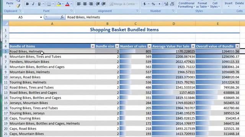This screenshot has width=245, height=137.
Task: Click the Format Painter brush
Action: pyautogui.click(x=18, y=6)
